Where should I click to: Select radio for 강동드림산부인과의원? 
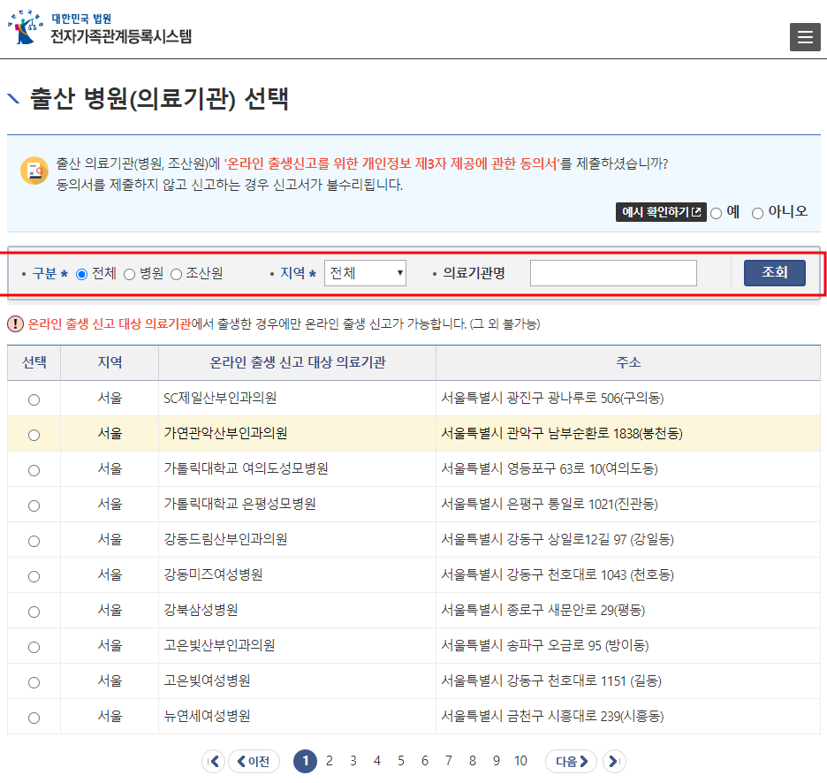34,541
